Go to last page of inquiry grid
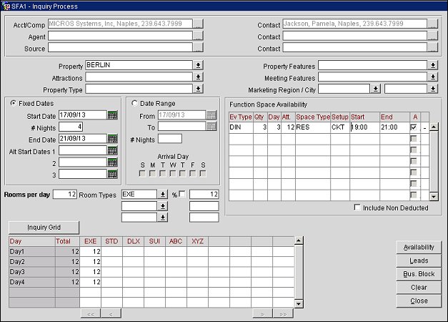Screen dimensions: 448x322 click(x=282, y=313)
